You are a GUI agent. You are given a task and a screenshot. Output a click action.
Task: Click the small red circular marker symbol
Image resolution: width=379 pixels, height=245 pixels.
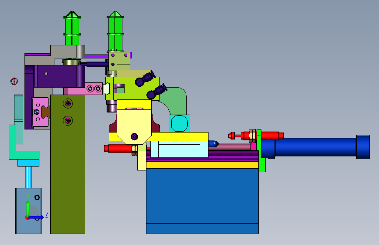pos(14,81)
